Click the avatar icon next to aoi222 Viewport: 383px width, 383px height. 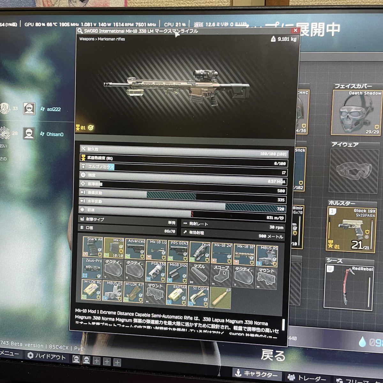point(30,109)
